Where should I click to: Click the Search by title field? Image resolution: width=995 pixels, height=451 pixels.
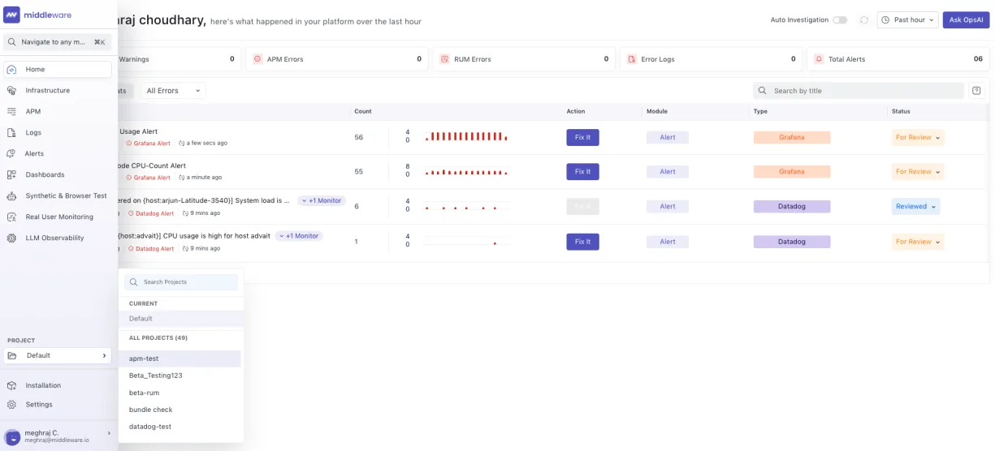click(x=859, y=91)
